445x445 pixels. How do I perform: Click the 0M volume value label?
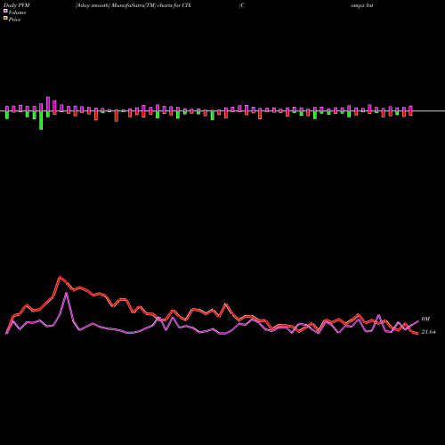[x=425, y=320]
